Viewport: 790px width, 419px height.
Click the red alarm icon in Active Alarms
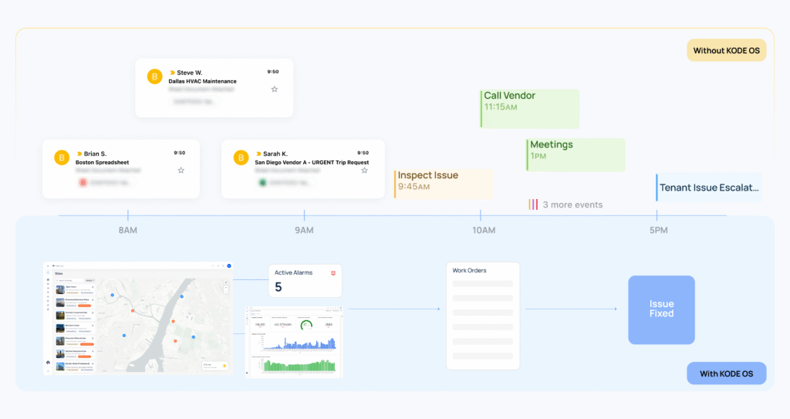click(333, 273)
